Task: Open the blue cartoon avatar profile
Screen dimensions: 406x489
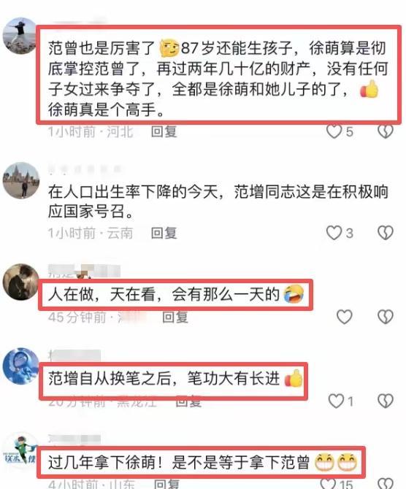Action: click(x=21, y=366)
